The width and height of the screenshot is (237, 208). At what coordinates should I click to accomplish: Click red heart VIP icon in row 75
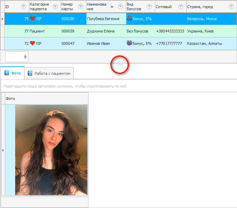pos(32,19)
